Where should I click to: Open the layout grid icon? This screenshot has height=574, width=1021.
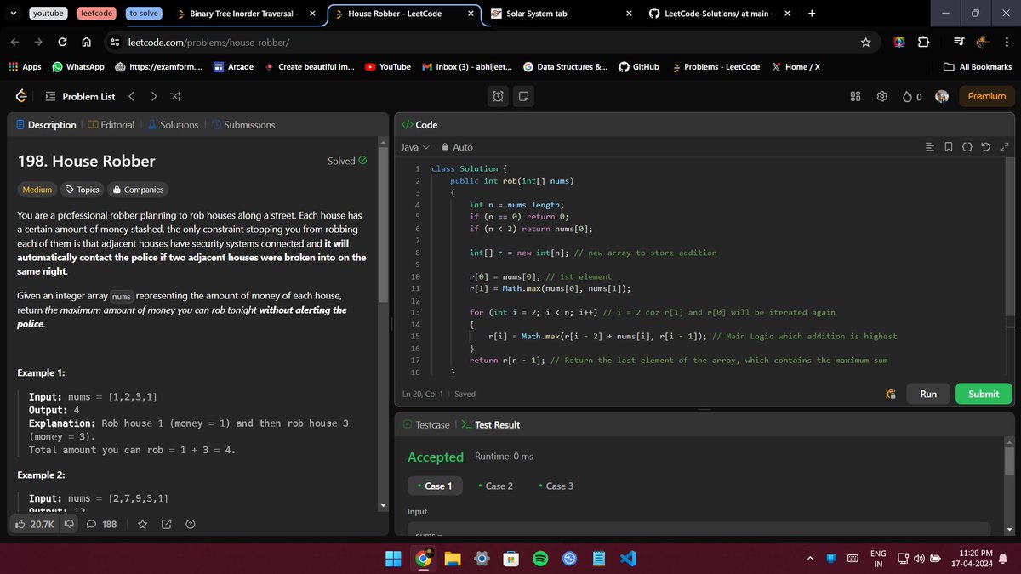click(x=856, y=96)
